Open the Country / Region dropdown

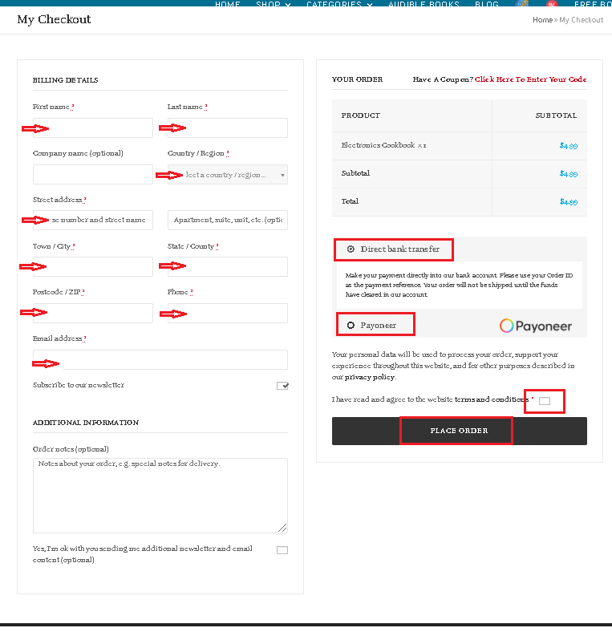(227, 175)
